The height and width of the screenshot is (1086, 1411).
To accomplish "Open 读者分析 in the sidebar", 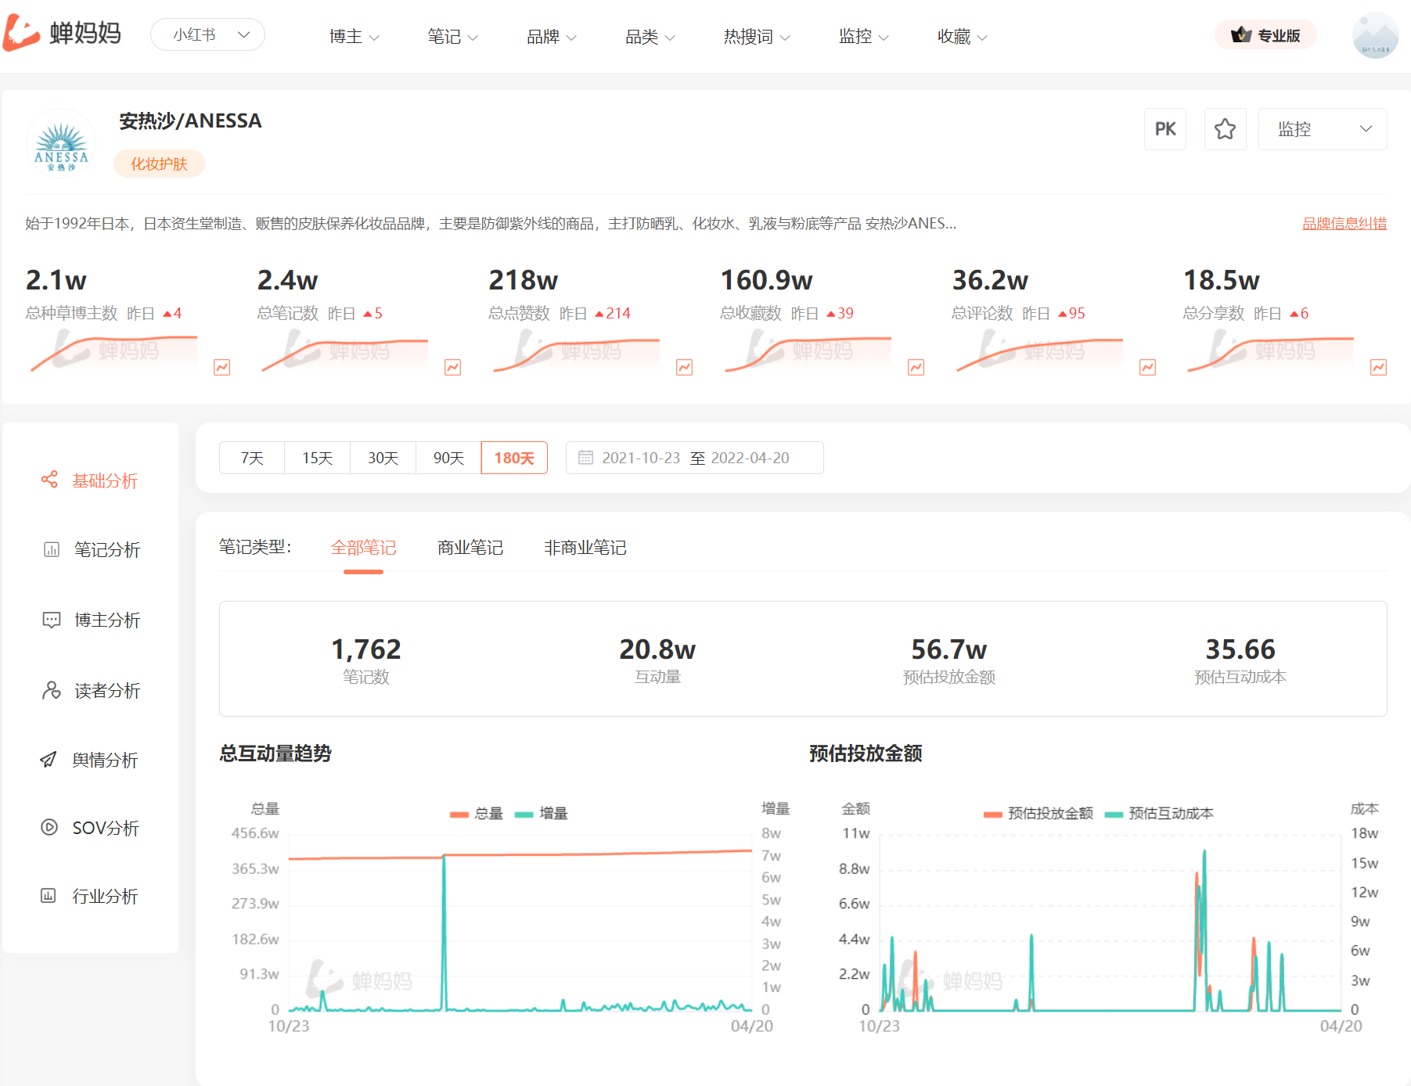I will [90, 690].
